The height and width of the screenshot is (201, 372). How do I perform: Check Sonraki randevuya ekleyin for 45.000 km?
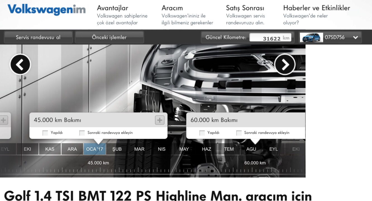pos(82,133)
